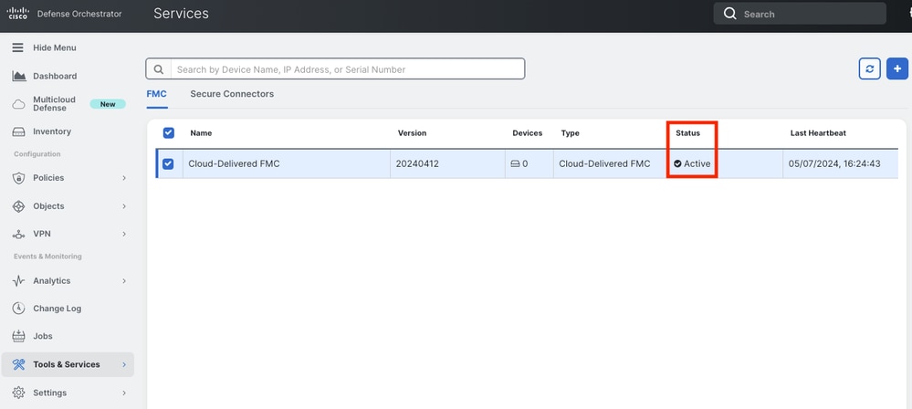Expand the Analytics submenu chevron
Image resolution: width=912 pixels, height=409 pixels.
124,281
